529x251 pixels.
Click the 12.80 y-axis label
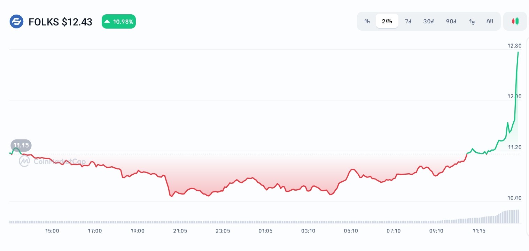514,46
